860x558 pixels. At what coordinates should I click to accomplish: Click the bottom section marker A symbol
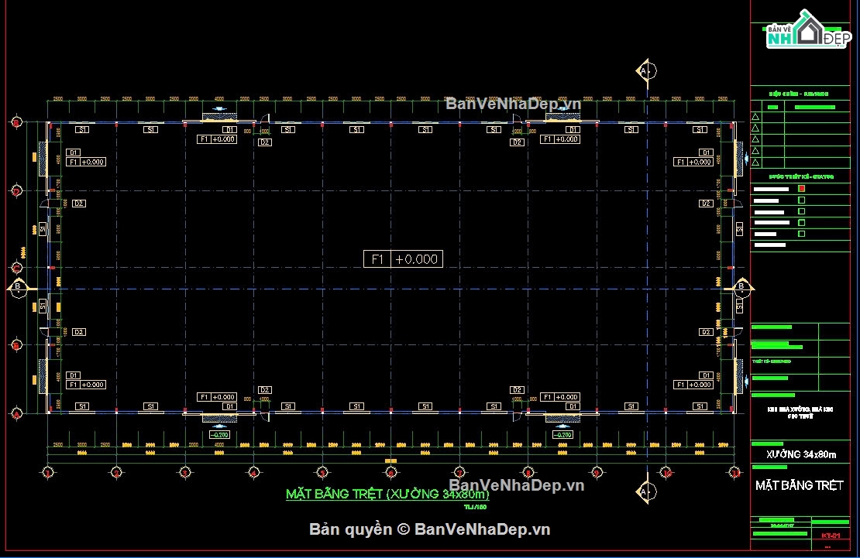[643, 491]
